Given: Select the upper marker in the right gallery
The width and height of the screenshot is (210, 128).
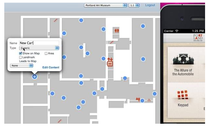Looking at the screenshot, I should [x=143, y=26].
